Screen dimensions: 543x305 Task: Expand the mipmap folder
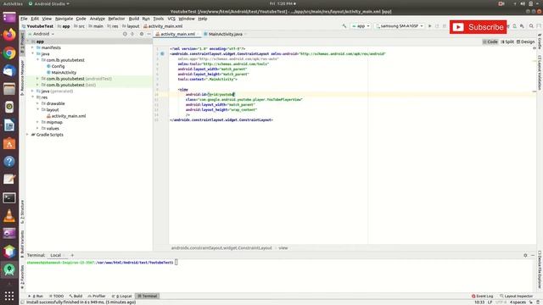[37, 122]
